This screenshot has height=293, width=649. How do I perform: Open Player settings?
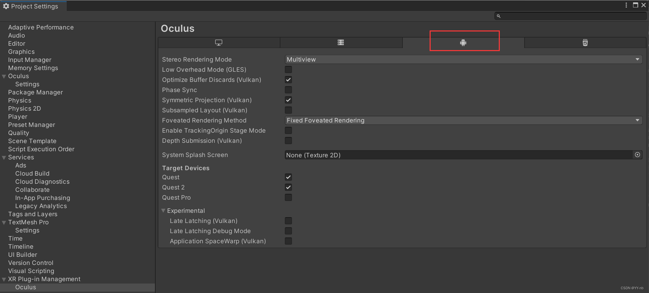point(18,117)
